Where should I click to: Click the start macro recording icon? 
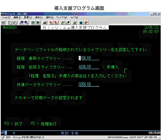coord(51,23)
